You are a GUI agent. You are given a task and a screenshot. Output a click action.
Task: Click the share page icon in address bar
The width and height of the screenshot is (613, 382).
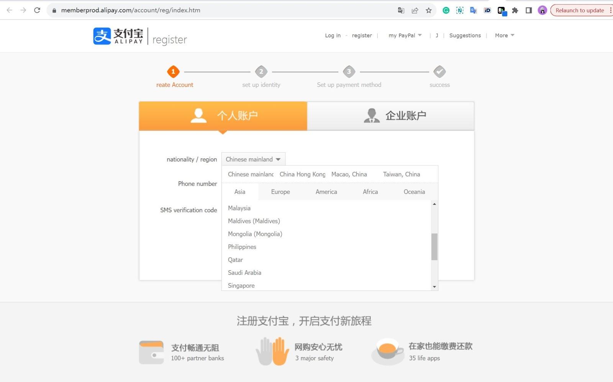[x=415, y=10]
